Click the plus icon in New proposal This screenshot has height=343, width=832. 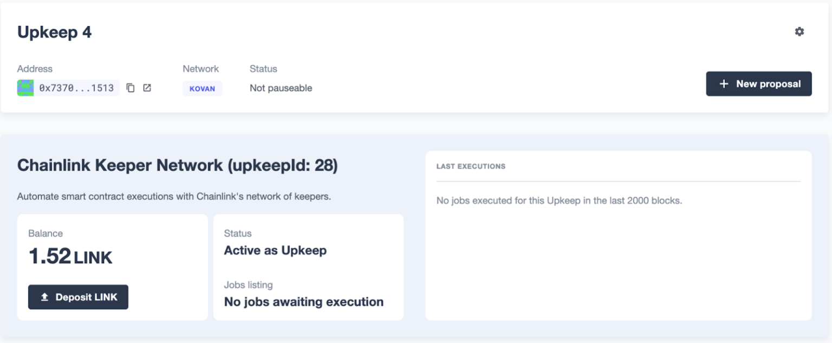(723, 83)
